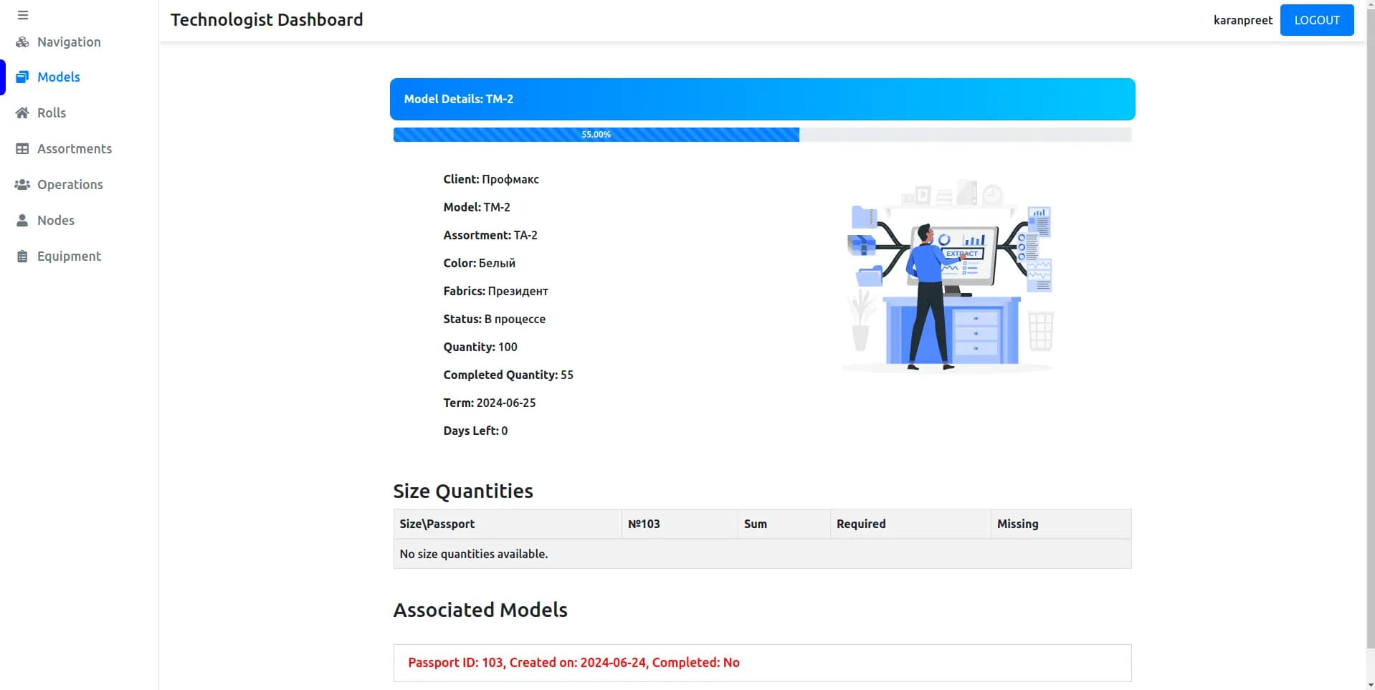
Task: Click the Fabrics: Президент line
Action: pyautogui.click(x=495, y=291)
